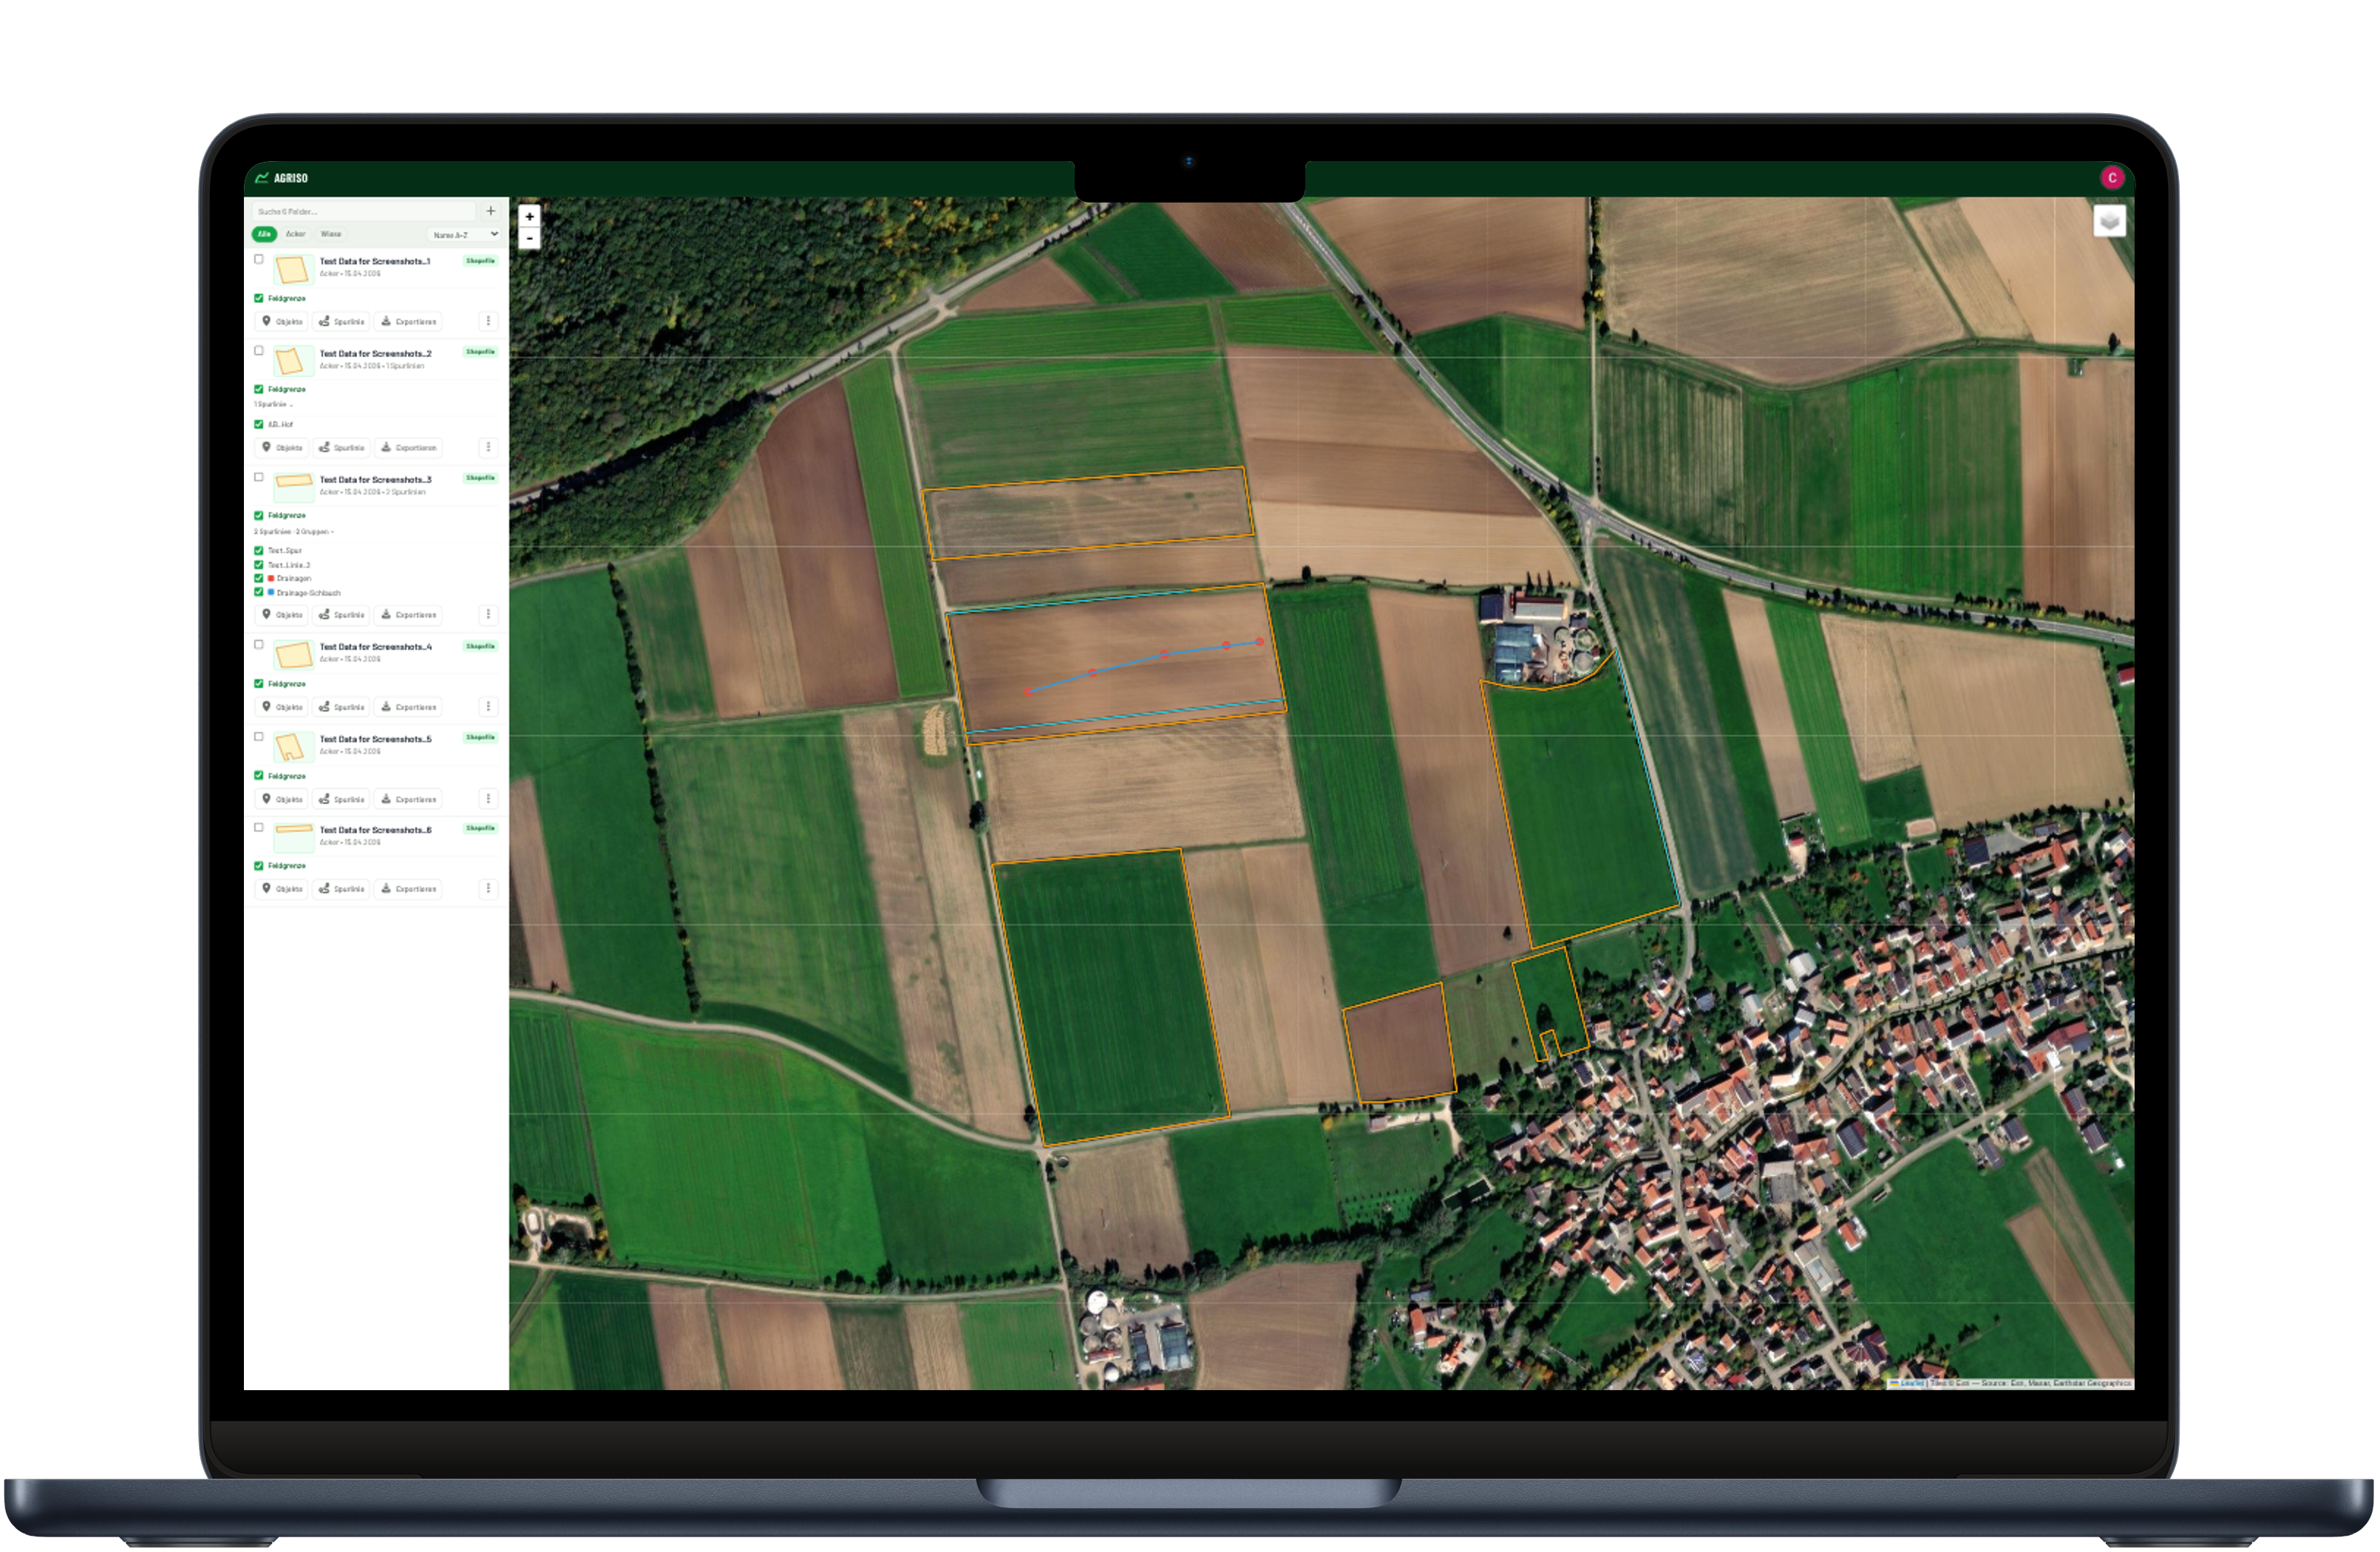
Task: Open more options for Test Data for Screenshots_5
Action: tap(488, 799)
